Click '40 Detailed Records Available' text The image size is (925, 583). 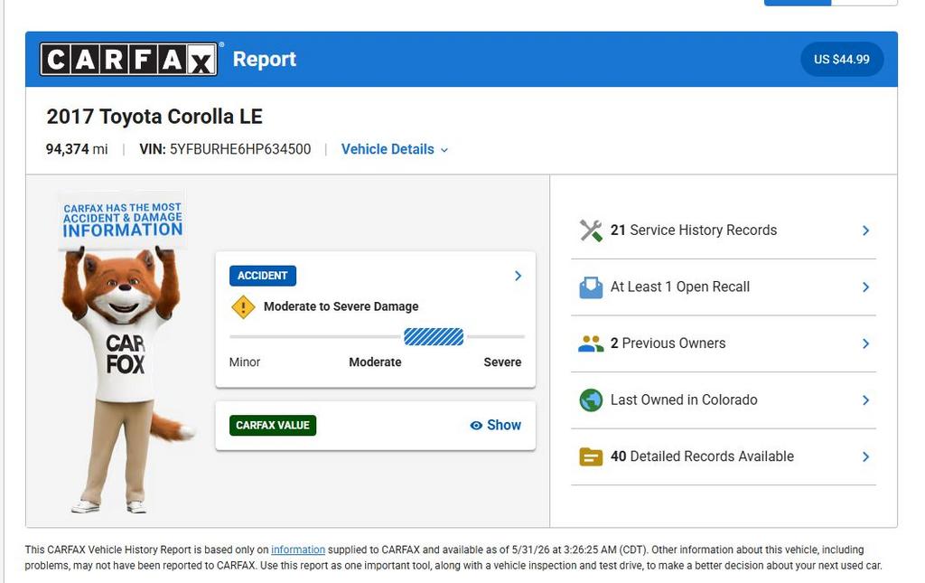tap(702, 456)
